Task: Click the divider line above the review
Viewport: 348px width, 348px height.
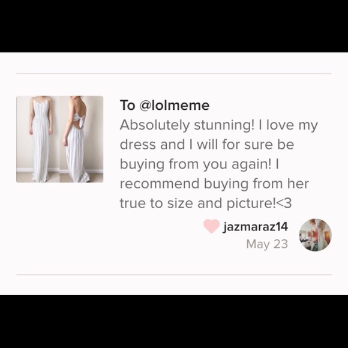Action: tap(174, 73)
